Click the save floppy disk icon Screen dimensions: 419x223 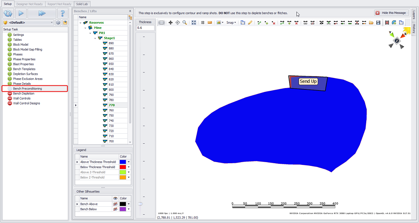tap(378, 23)
